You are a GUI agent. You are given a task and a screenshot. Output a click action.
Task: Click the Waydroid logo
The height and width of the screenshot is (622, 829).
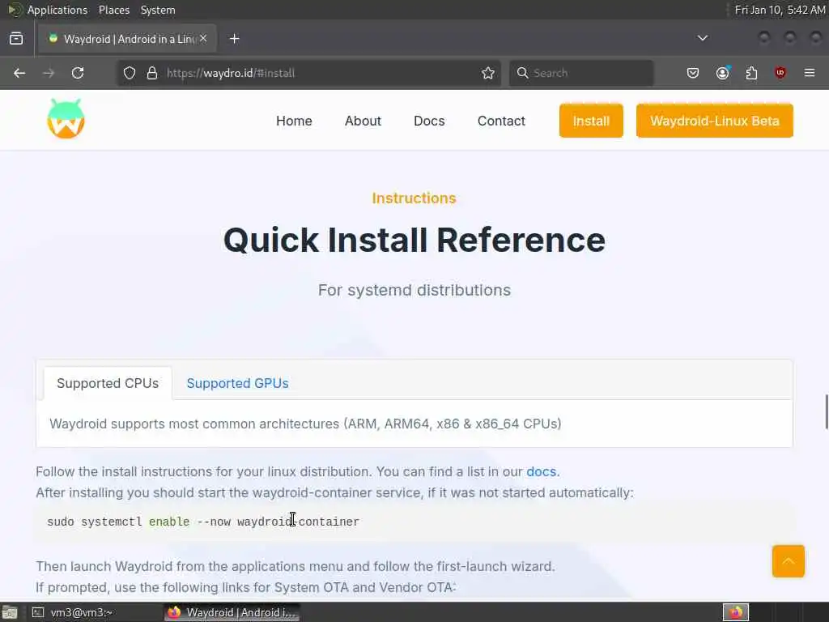(66, 119)
